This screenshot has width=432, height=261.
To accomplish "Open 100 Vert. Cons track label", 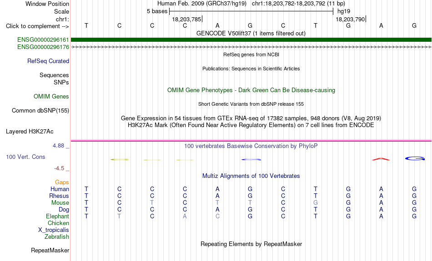I will (x=25, y=157).
